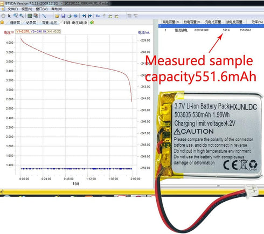This screenshot has width=264, height=234.
Task: Click the 551.6 capacity value cell
Action: pyautogui.click(x=226, y=30)
